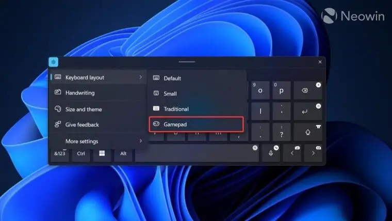Tap the left arrow cursor key

point(292,153)
